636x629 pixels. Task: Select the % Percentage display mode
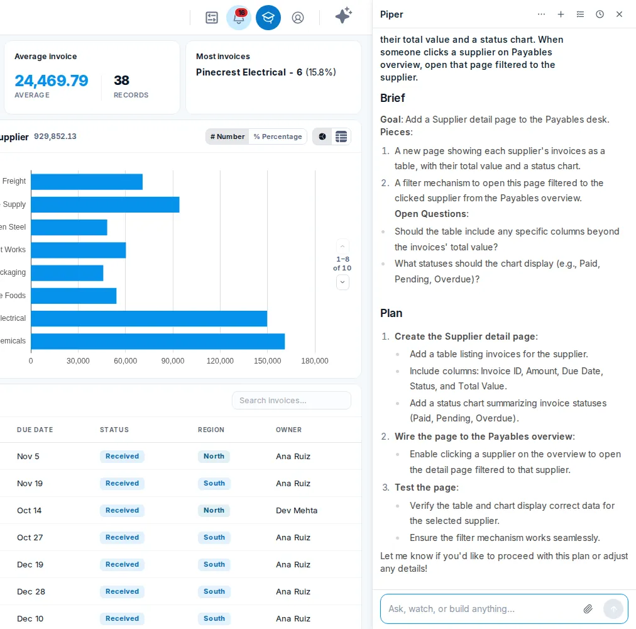(278, 136)
